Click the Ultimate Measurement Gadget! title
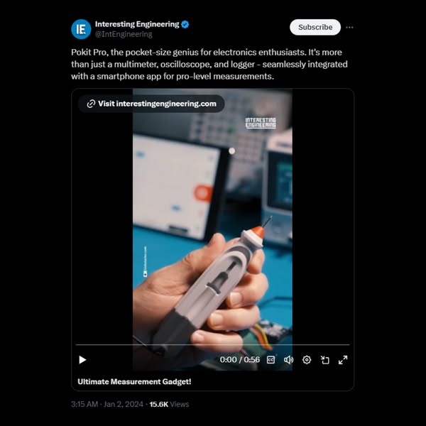The image size is (426, 426). [x=134, y=381]
